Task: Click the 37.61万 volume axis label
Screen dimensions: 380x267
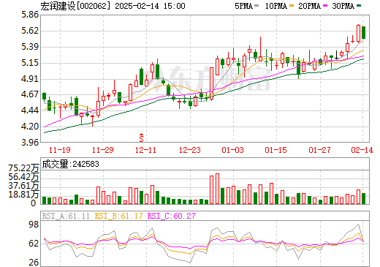Action: pos(23,186)
